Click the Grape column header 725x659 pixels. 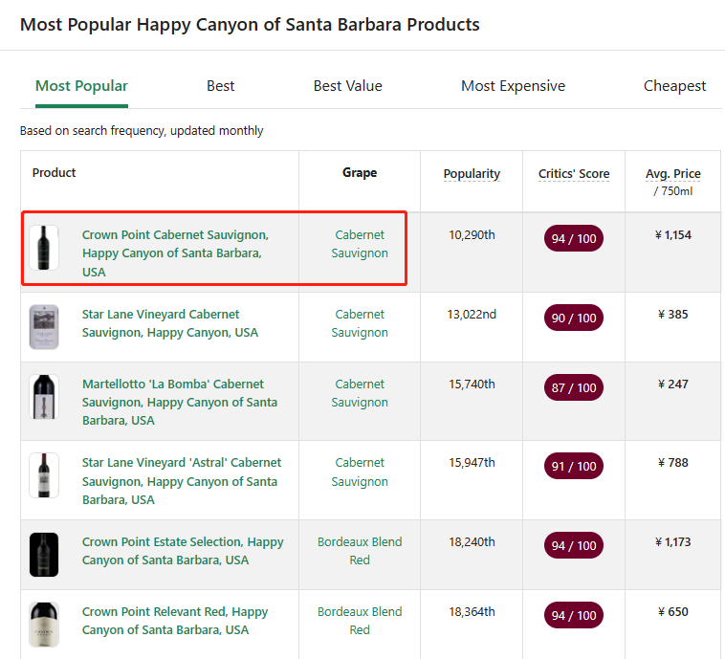pyautogui.click(x=360, y=172)
